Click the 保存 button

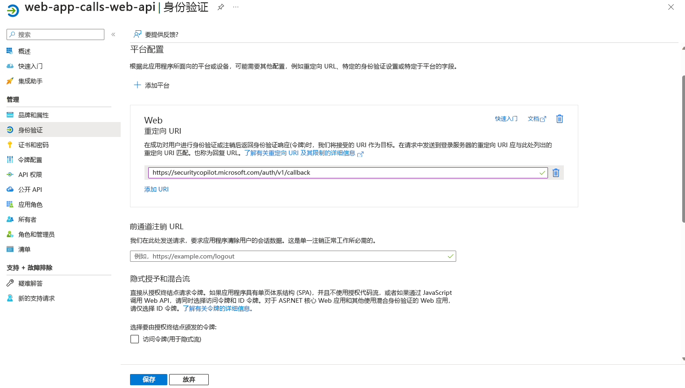148,379
